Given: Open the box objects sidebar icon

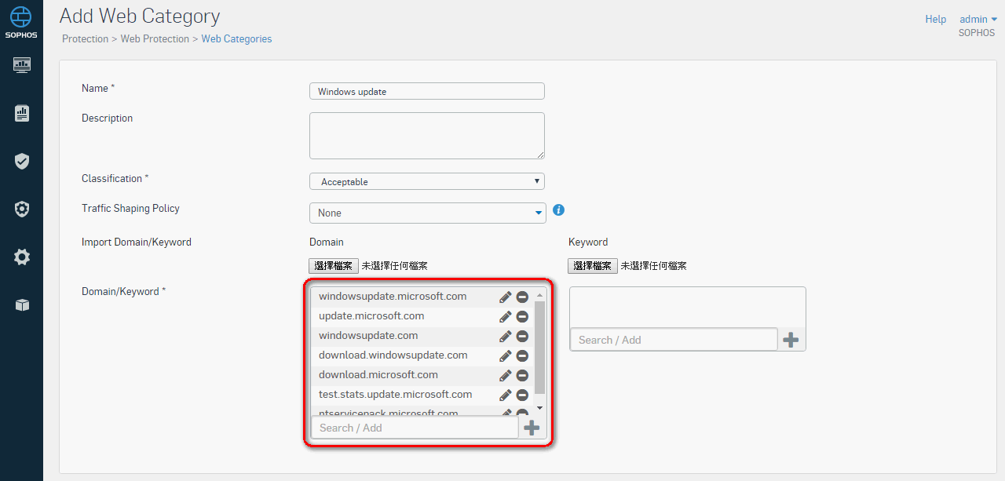Looking at the screenshot, I should tap(22, 305).
